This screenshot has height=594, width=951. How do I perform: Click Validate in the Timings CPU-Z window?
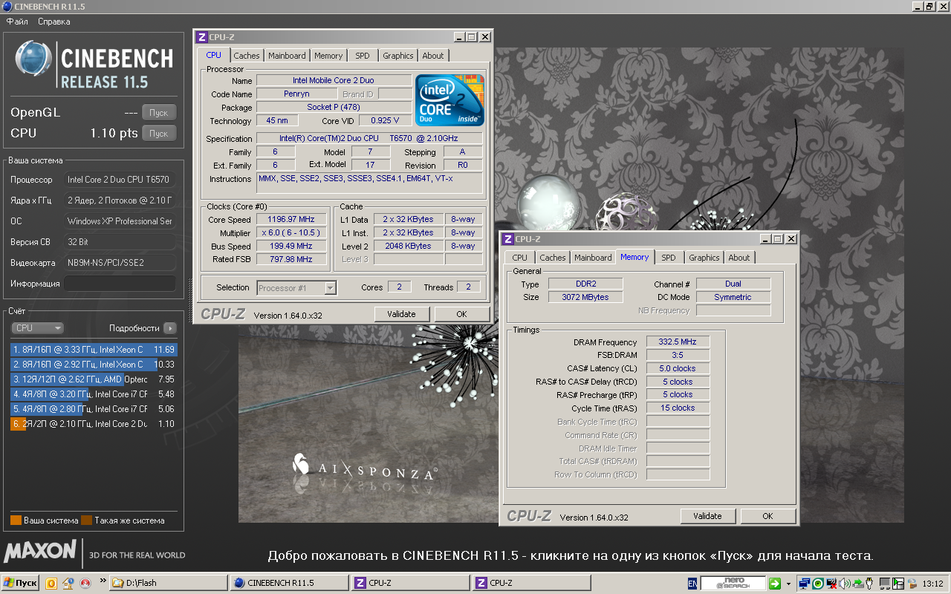[707, 516]
